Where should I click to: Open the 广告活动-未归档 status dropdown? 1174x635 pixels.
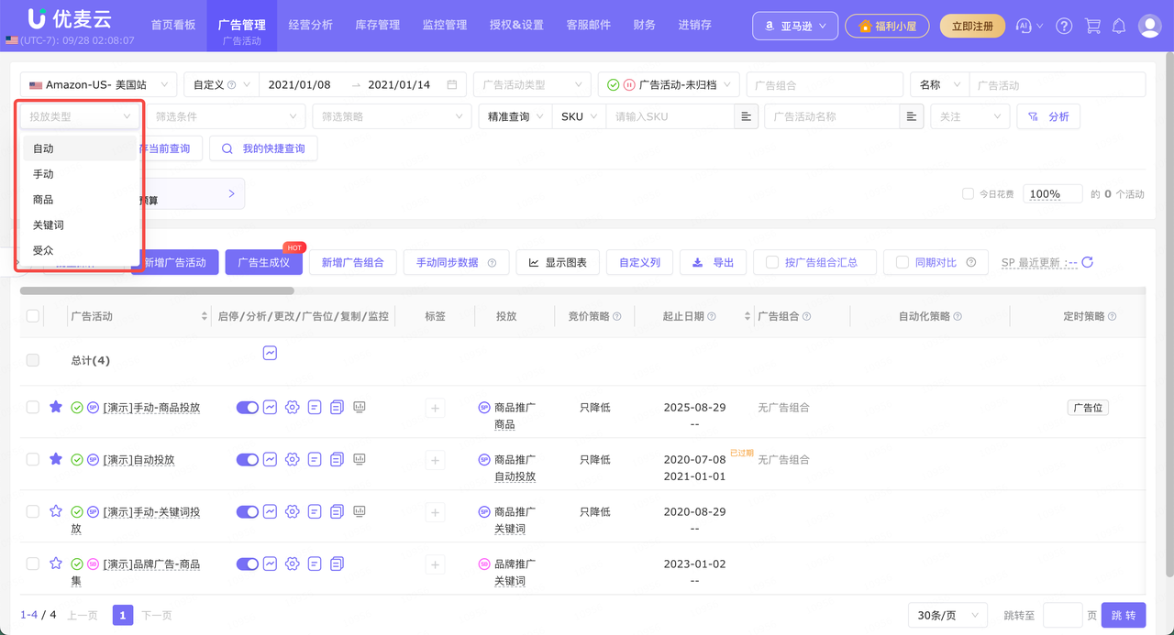[x=669, y=84]
